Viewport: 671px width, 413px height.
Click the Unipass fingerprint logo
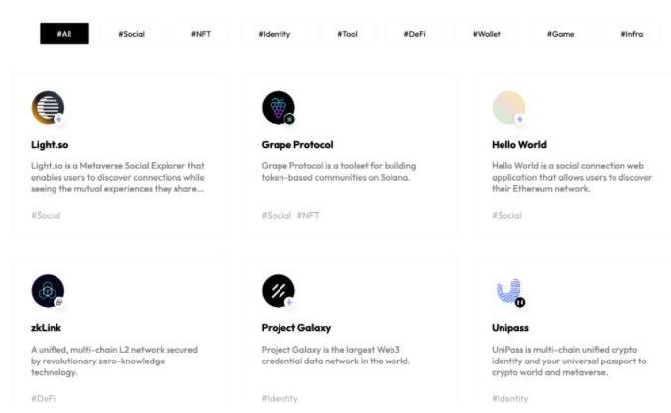(x=508, y=291)
